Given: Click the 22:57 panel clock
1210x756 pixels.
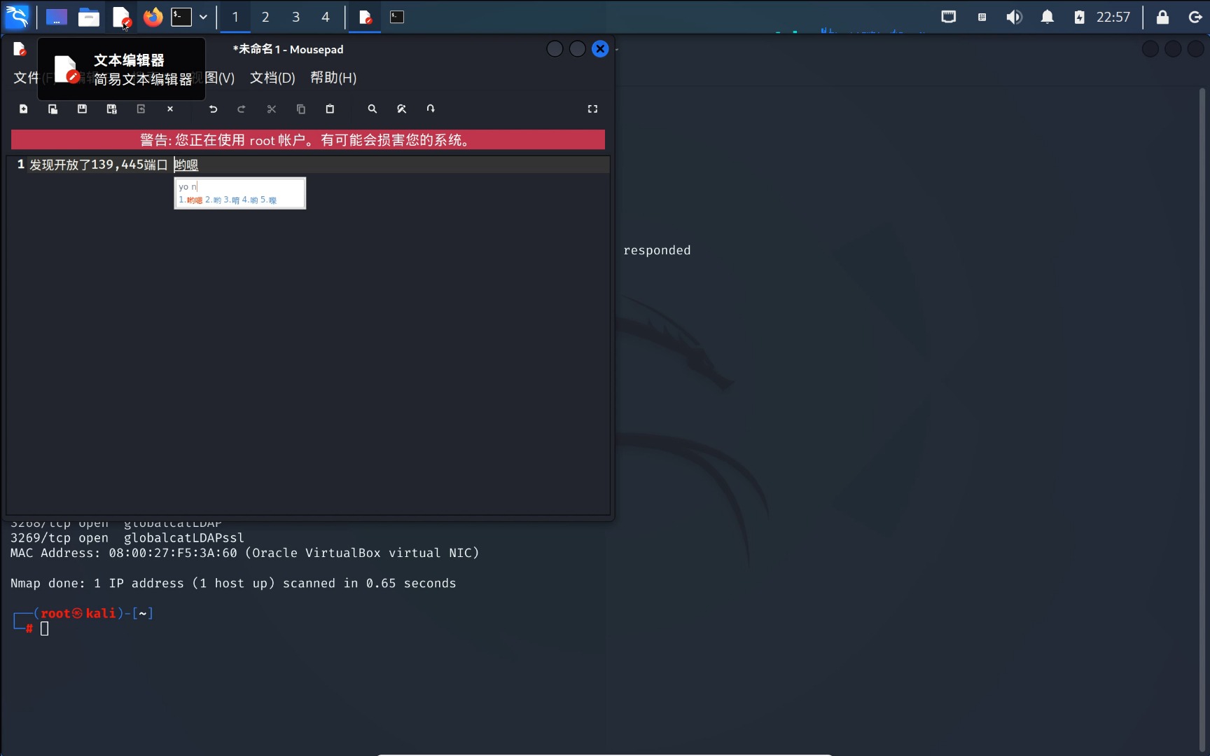Looking at the screenshot, I should pyautogui.click(x=1113, y=17).
